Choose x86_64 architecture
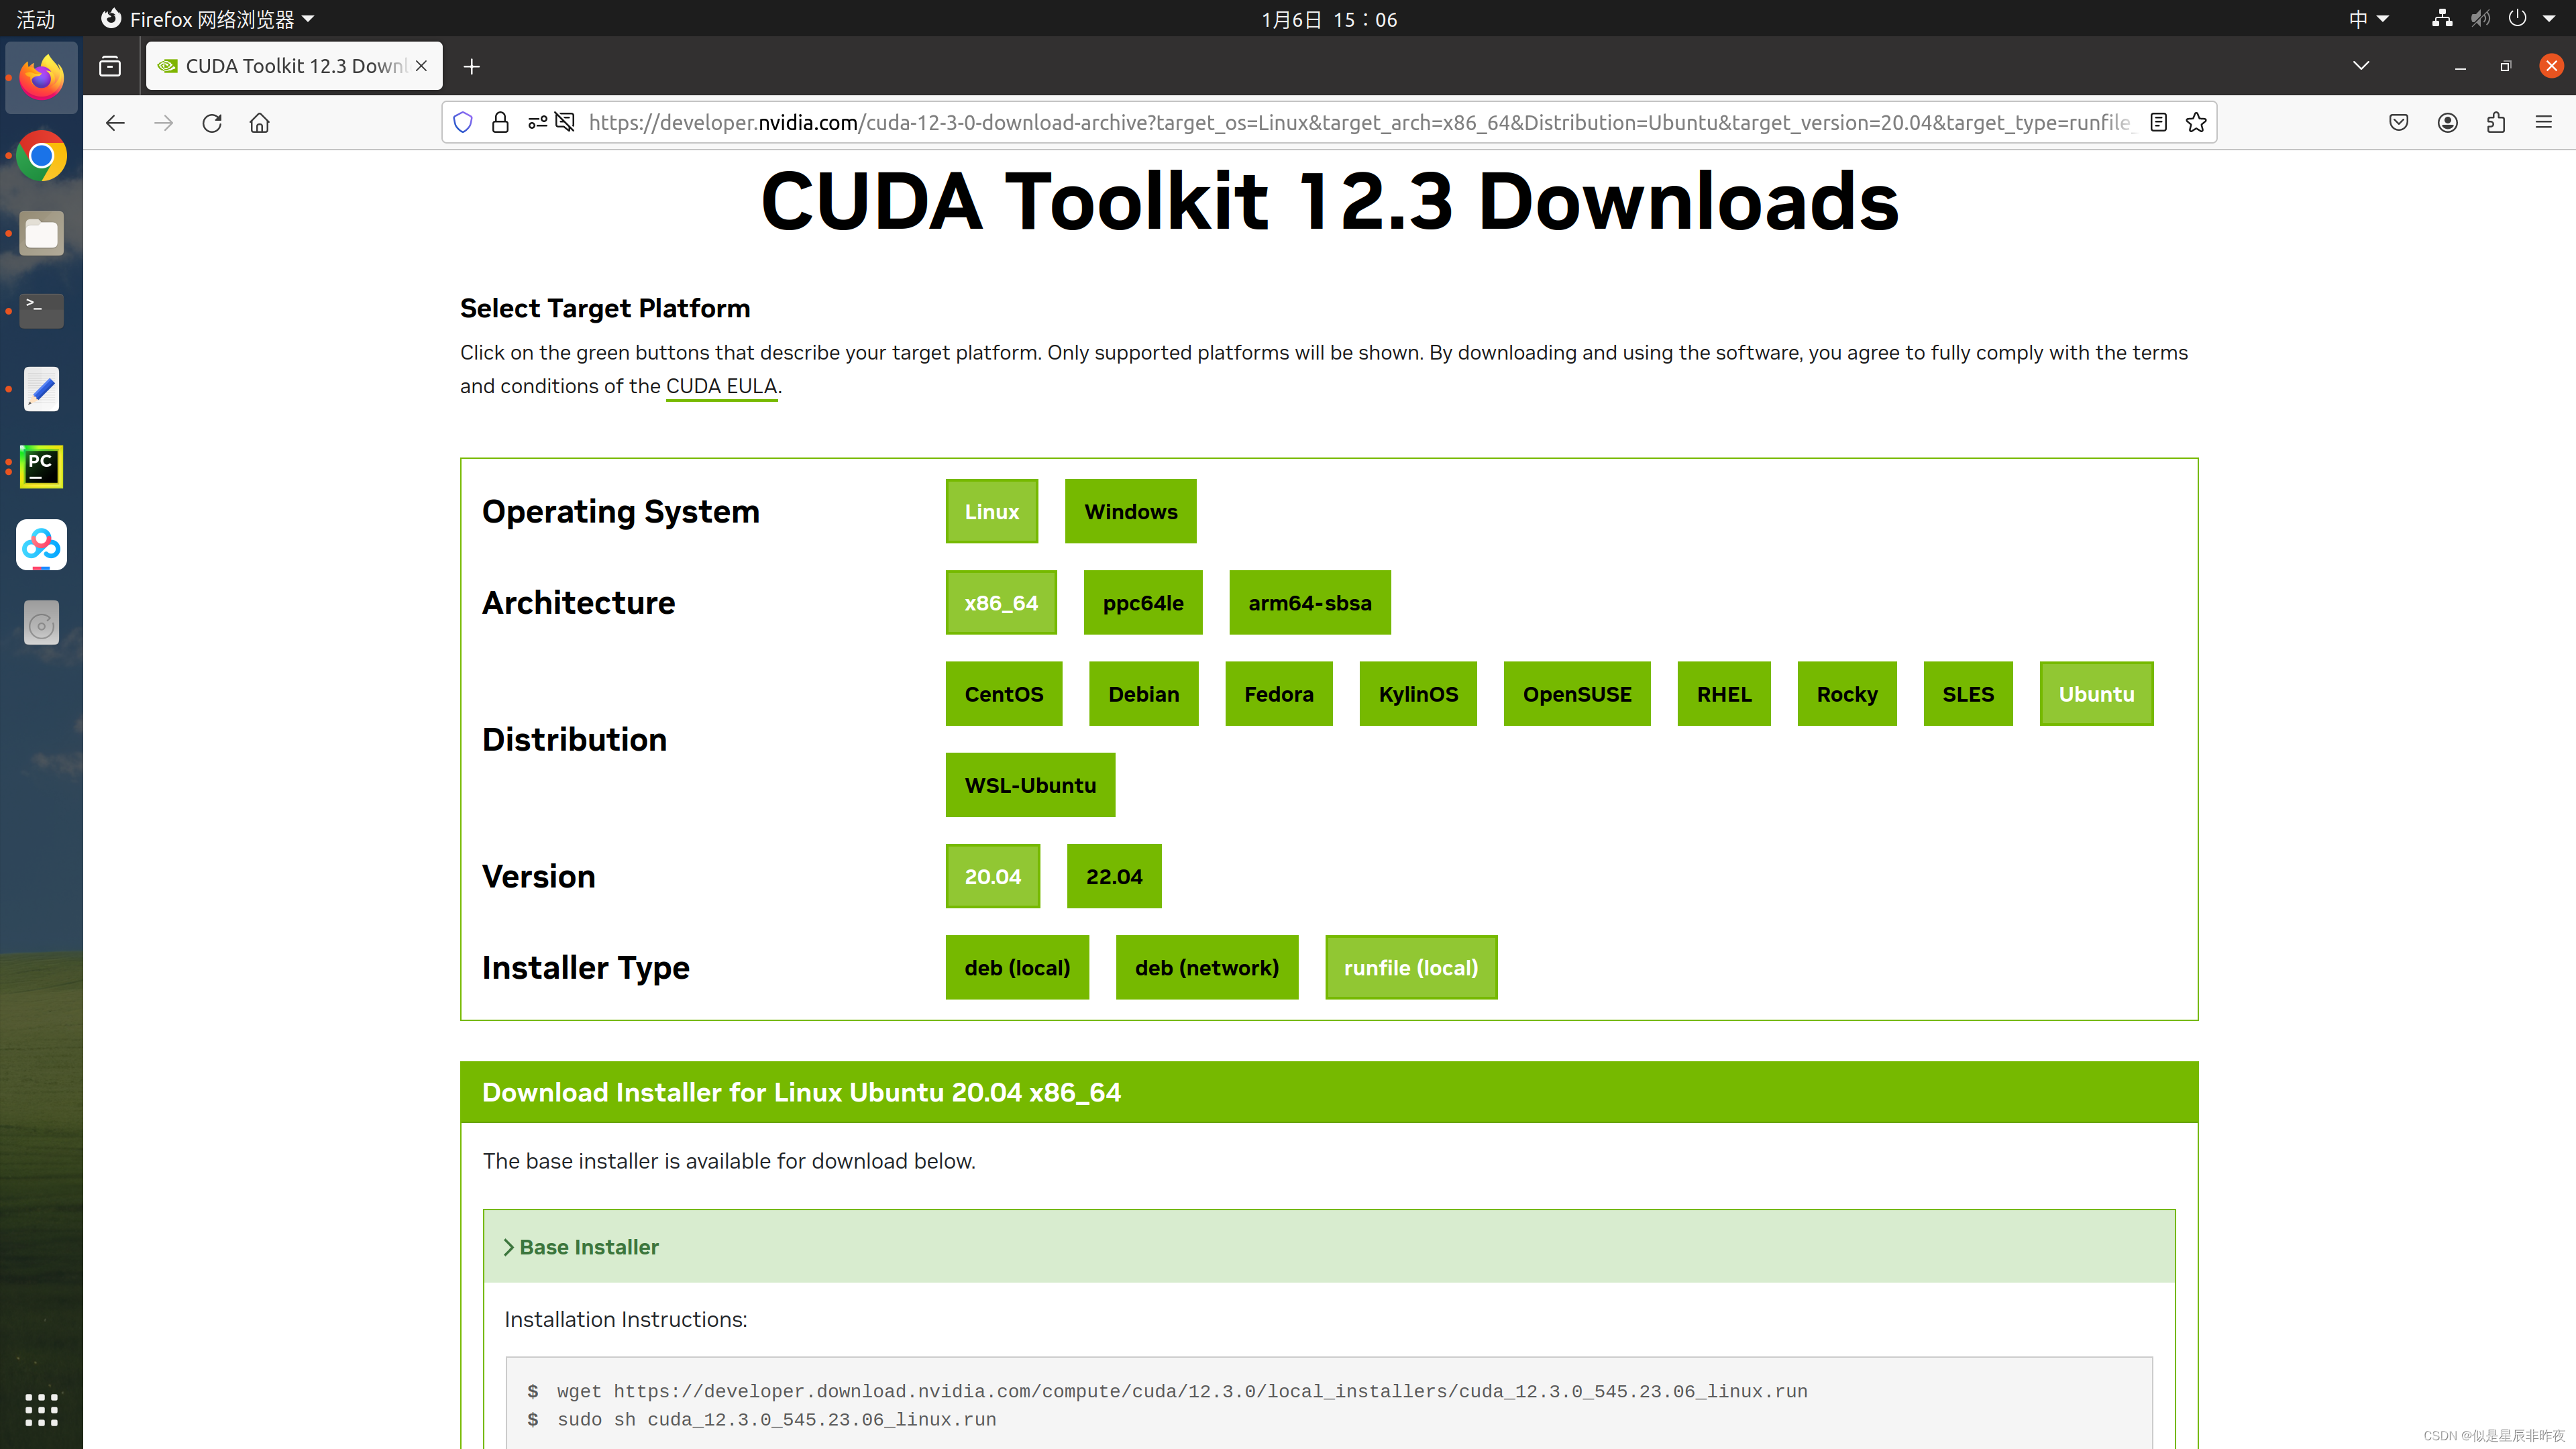 1001,603
